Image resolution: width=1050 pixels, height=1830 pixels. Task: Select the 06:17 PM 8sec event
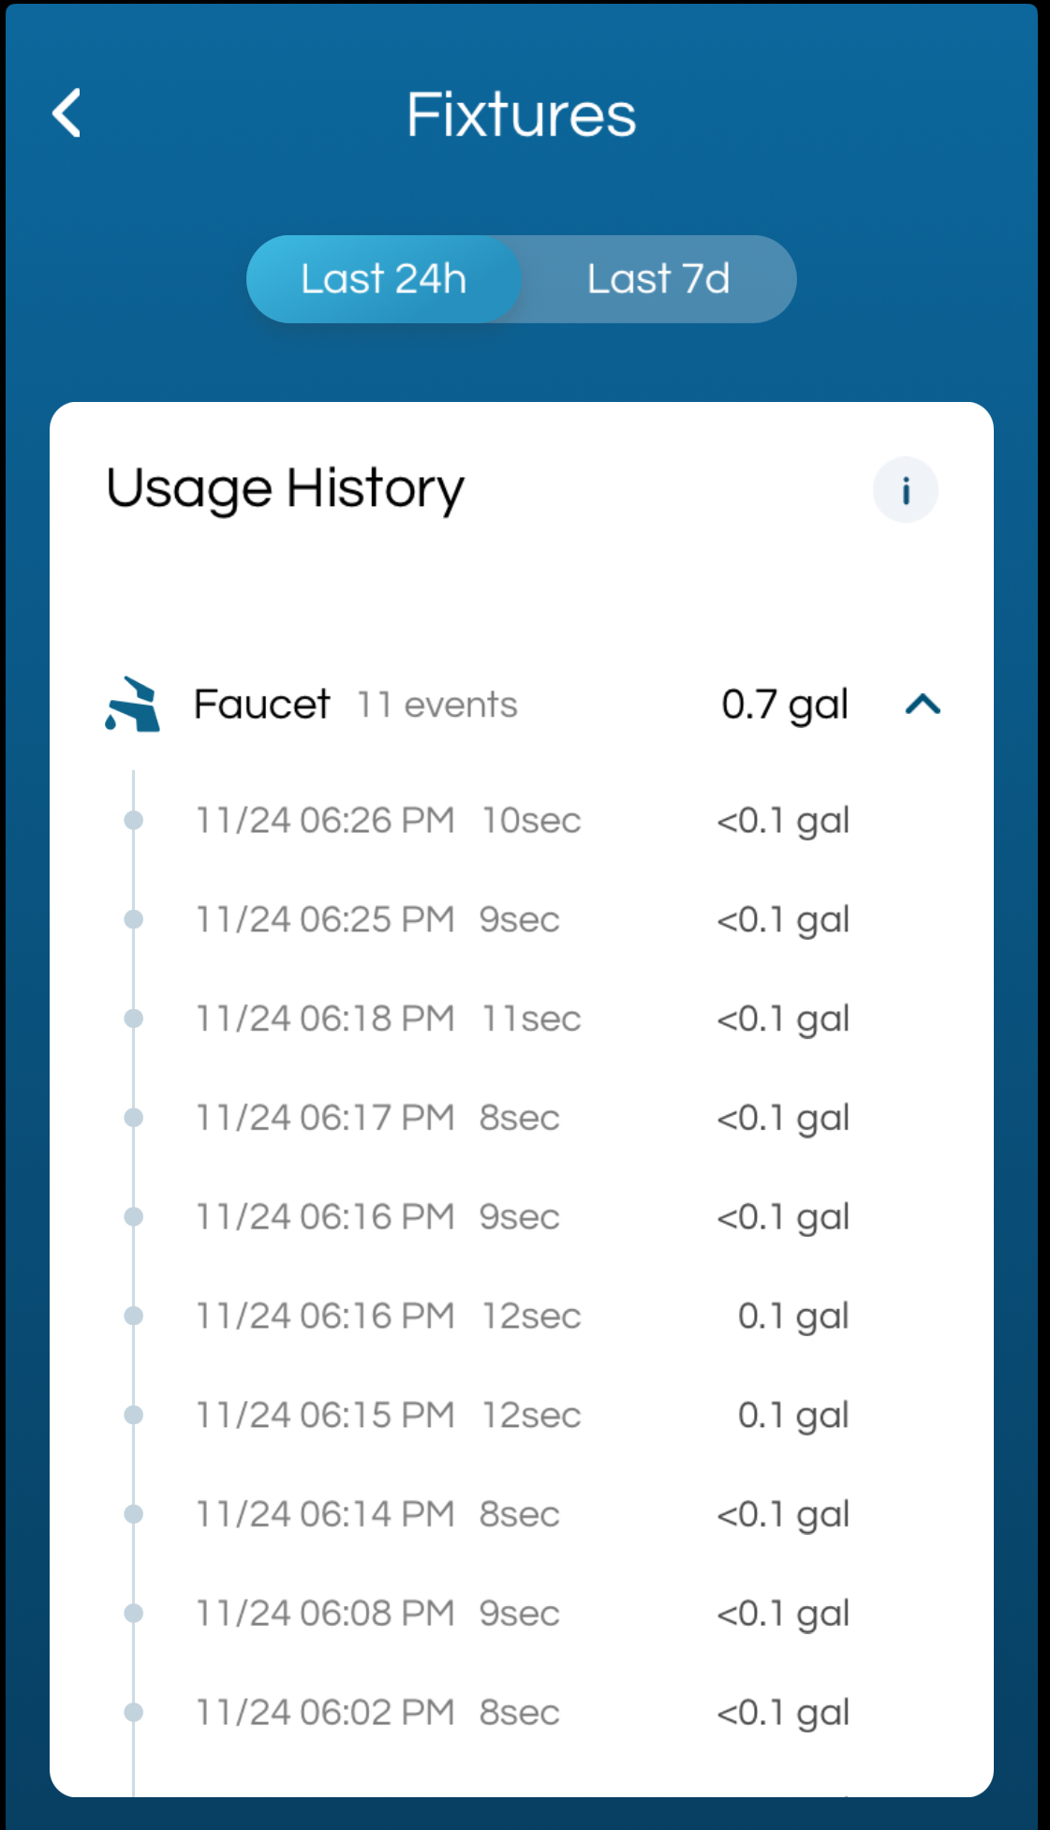(521, 1118)
